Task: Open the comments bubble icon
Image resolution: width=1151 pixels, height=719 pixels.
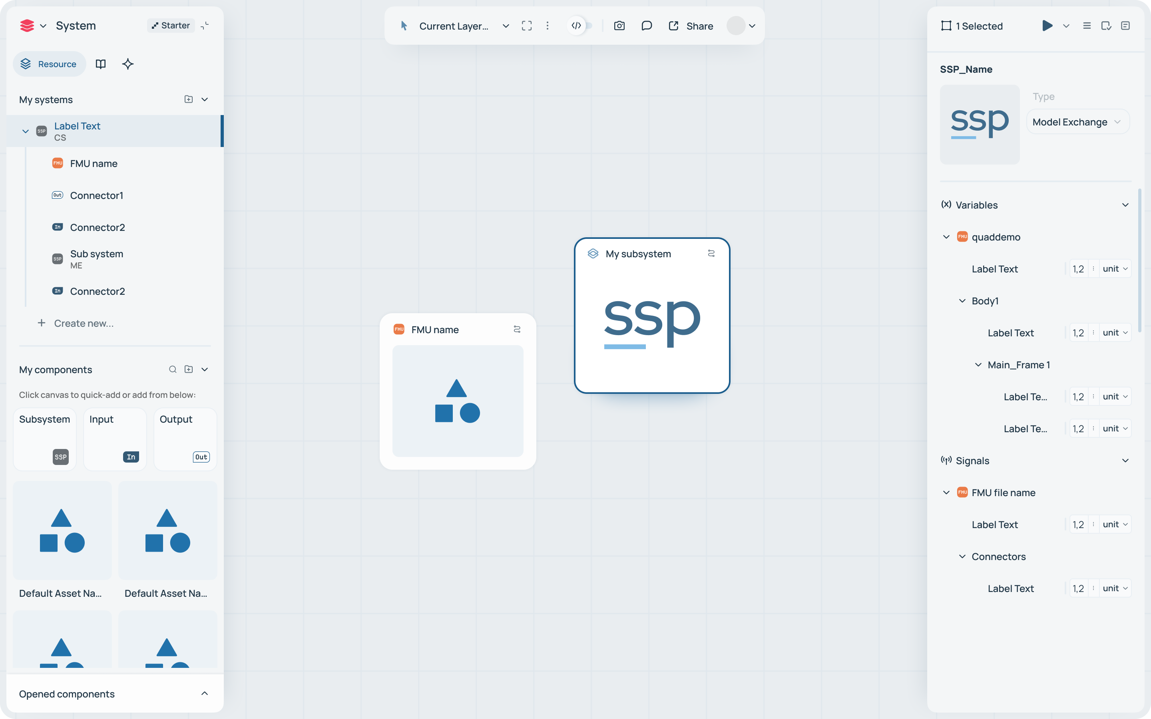Action: pyautogui.click(x=646, y=26)
